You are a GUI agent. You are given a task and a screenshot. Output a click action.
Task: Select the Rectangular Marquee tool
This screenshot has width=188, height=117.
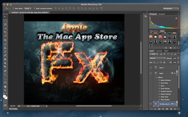click(x=5, y=21)
